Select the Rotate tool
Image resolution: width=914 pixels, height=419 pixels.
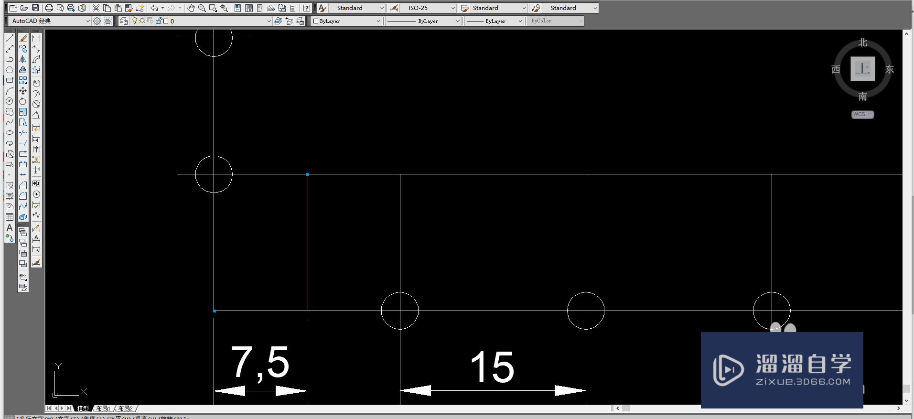(23, 101)
